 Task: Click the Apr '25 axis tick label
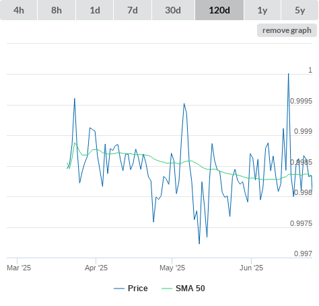[96, 268]
